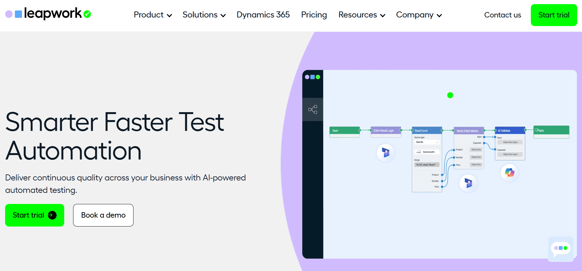582x271 pixels.
Task: Expand the Solutions menu
Action: (x=204, y=15)
